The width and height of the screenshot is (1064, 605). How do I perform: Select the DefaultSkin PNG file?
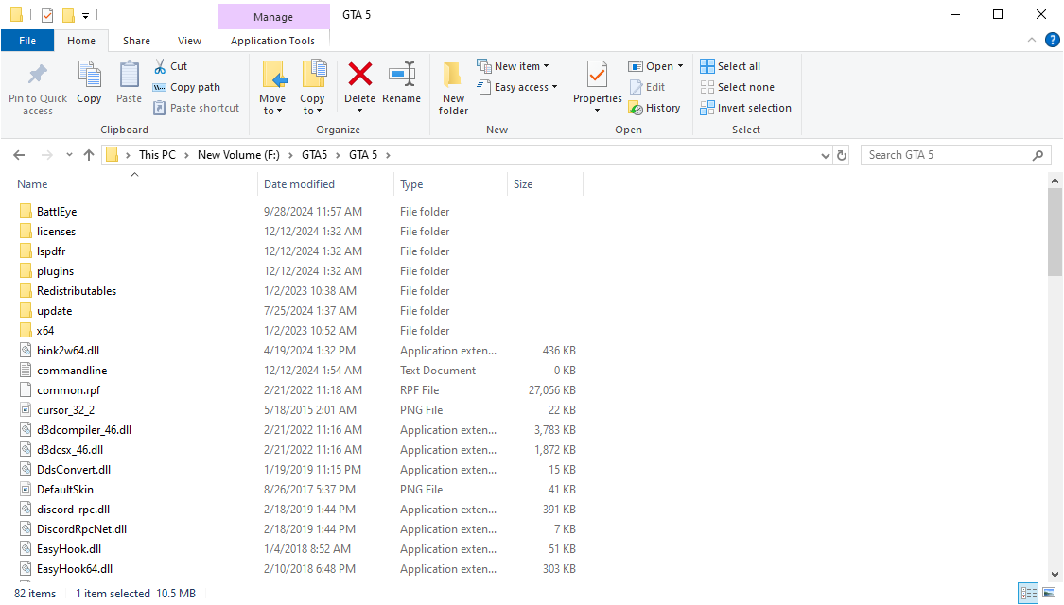pos(65,490)
